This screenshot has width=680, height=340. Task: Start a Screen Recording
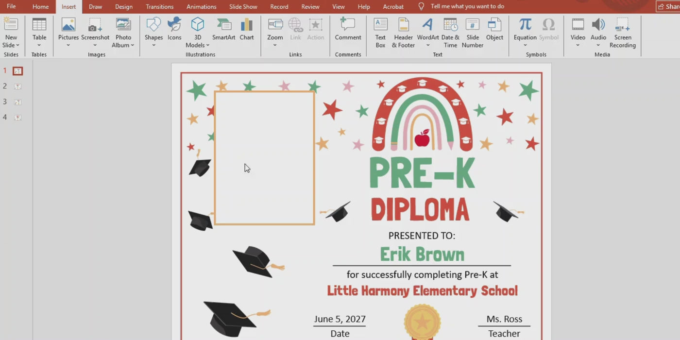tap(622, 32)
